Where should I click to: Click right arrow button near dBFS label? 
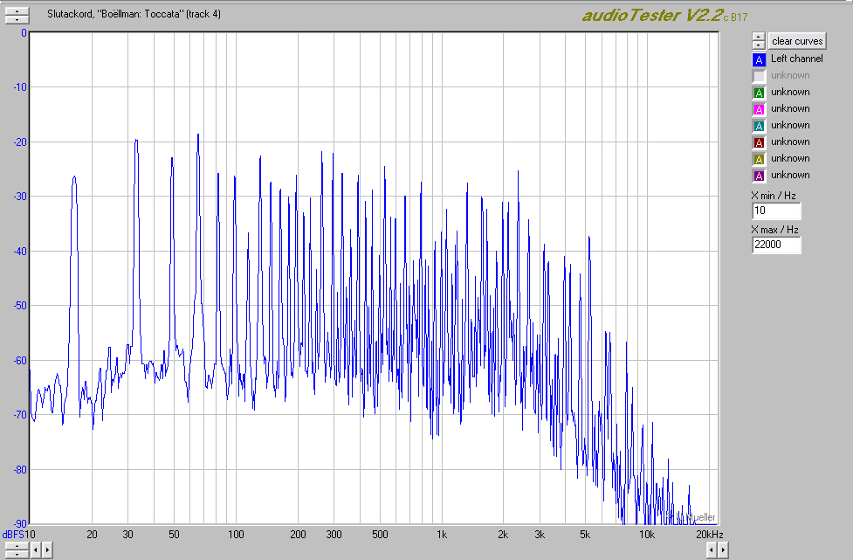pos(47,550)
